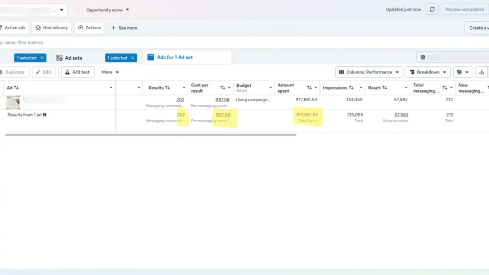
Task: Sort by Results column arrows
Action: [x=168, y=88]
